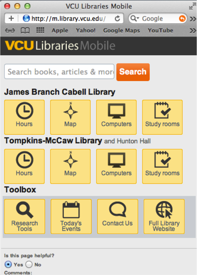Open Hours for Tompkins-McCaw Library
The height and width of the screenshot is (275, 197).
tap(24, 166)
